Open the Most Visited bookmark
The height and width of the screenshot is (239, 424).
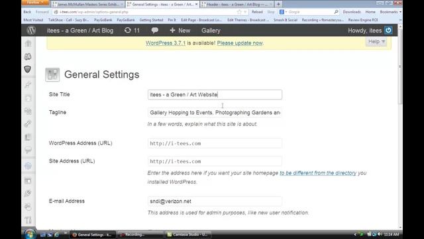(33, 20)
